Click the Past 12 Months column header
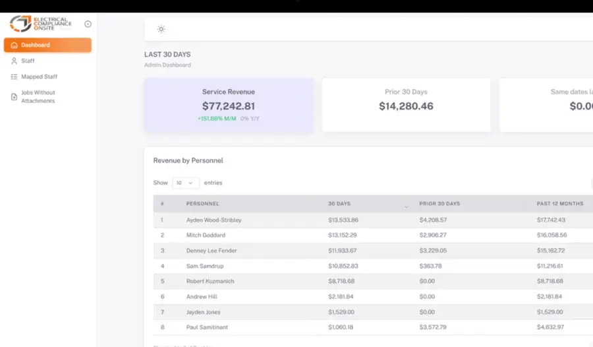The width and height of the screenshot is (593, 347). coord(559,204)
